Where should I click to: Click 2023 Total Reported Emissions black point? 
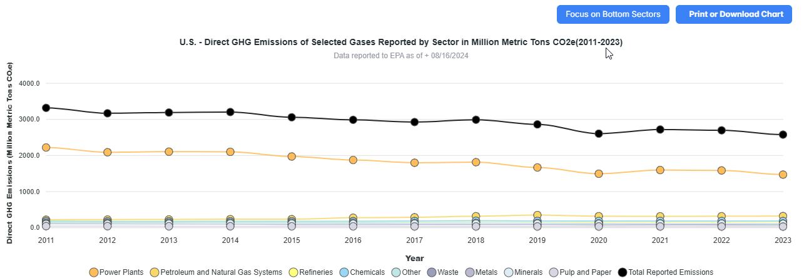(x=783, y=135)
